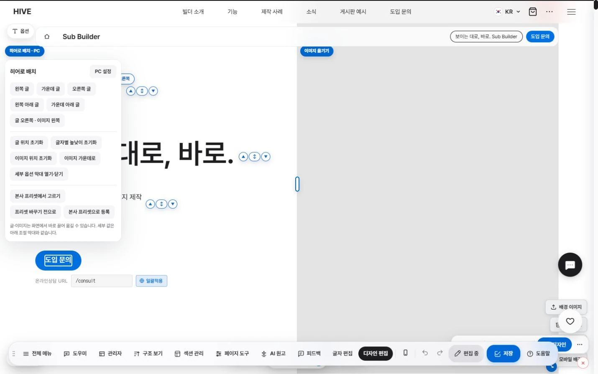
Task: Toggle the T 옵션 button
Action: pyautogui.click(x=20, y=31)
